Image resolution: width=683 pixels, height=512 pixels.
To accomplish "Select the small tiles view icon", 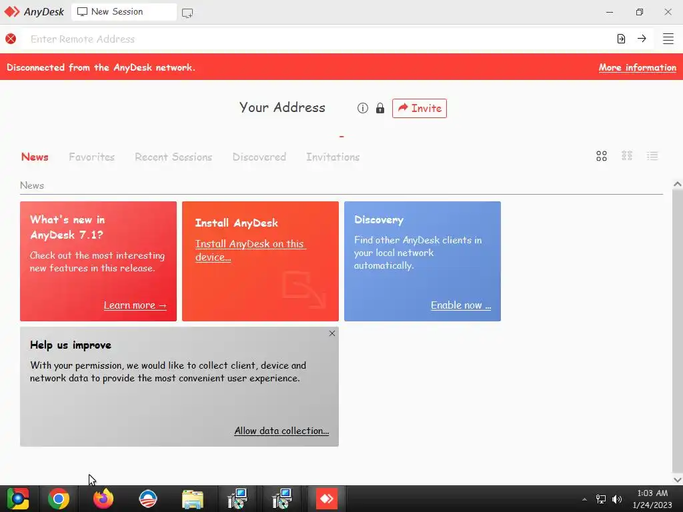I will 627,156.
